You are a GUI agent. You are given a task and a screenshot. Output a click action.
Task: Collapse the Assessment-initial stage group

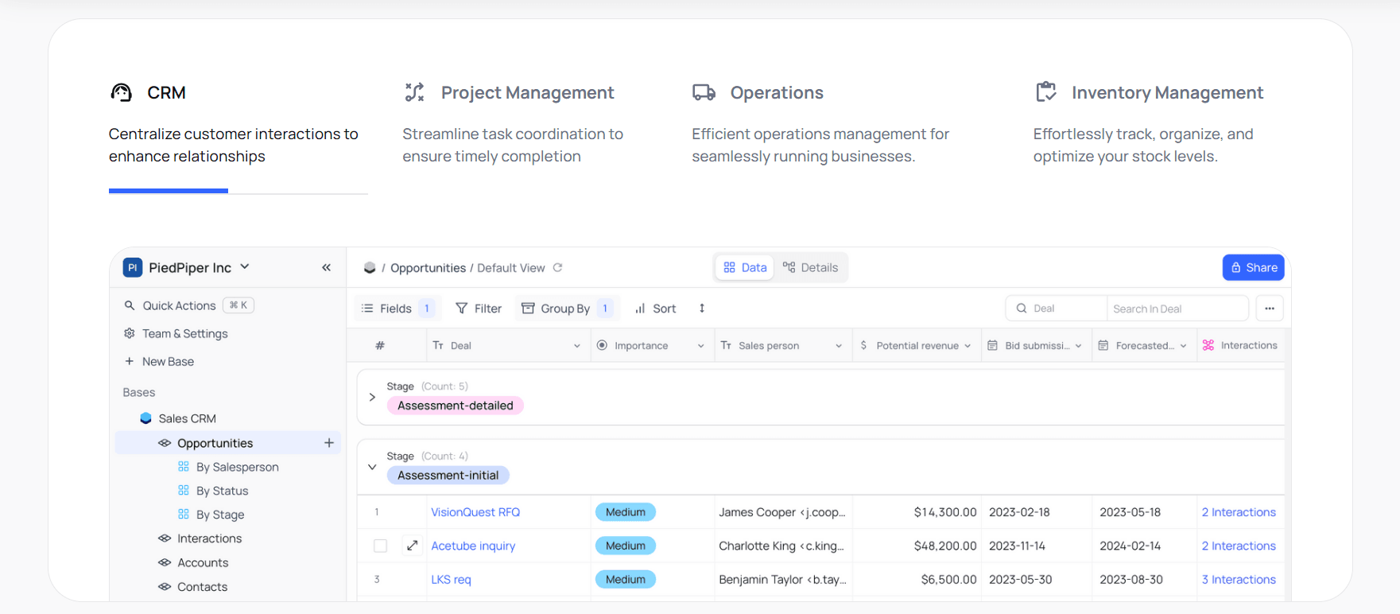(x=372, y=467)
